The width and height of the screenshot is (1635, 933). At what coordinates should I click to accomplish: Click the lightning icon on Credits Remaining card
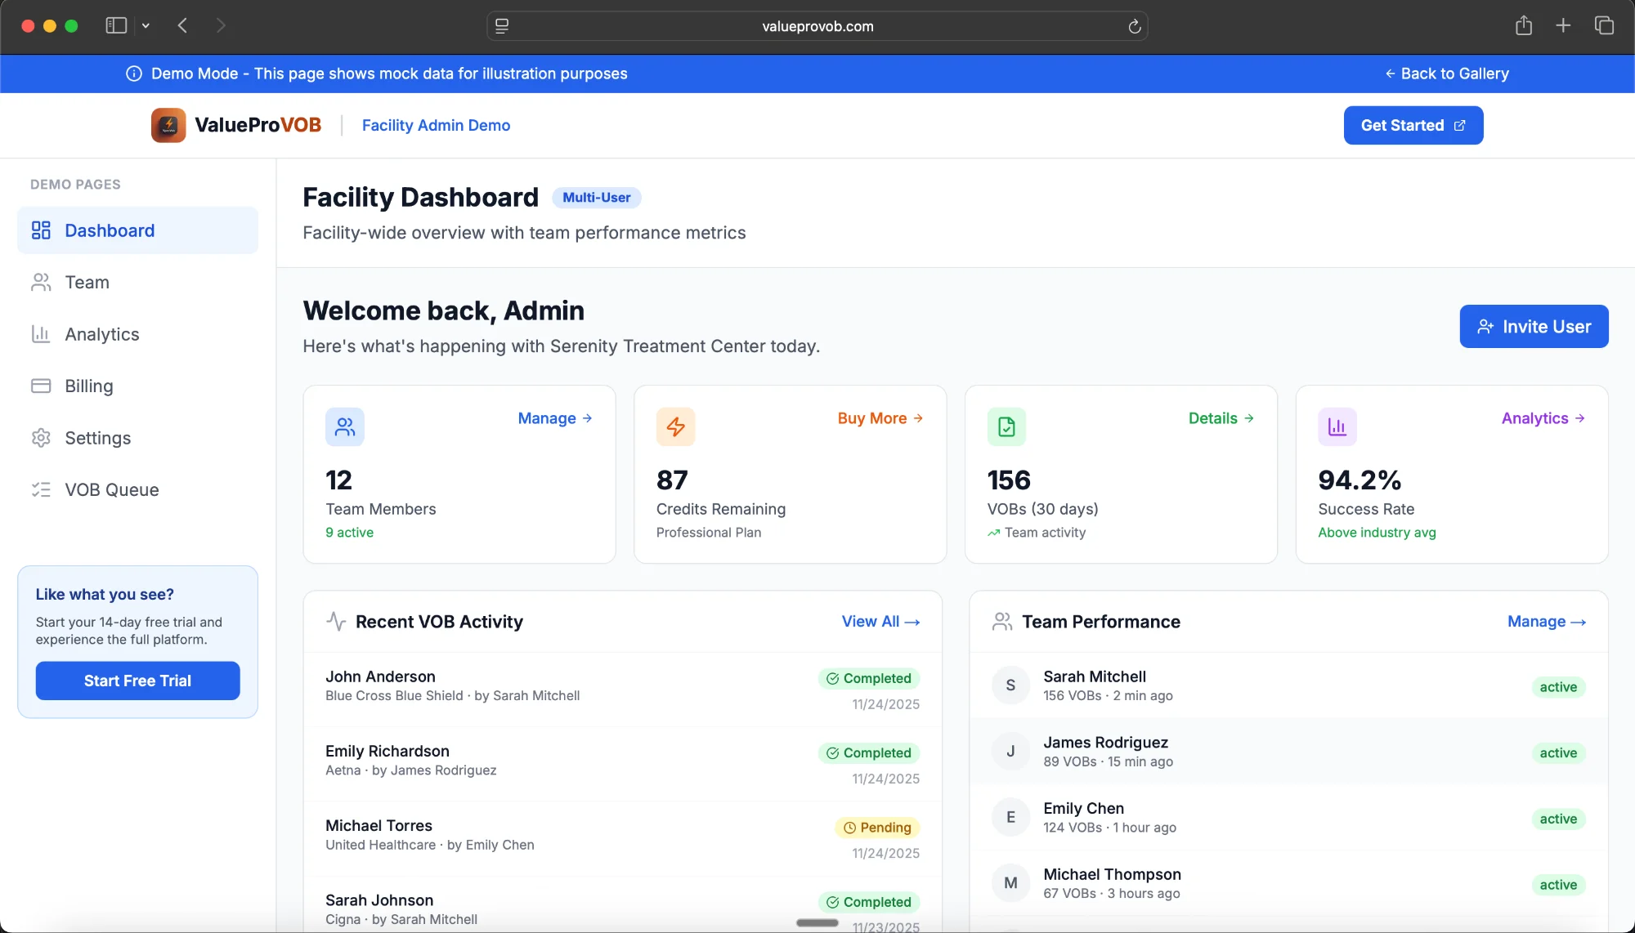pyautogui.click(x=675, y=426)
